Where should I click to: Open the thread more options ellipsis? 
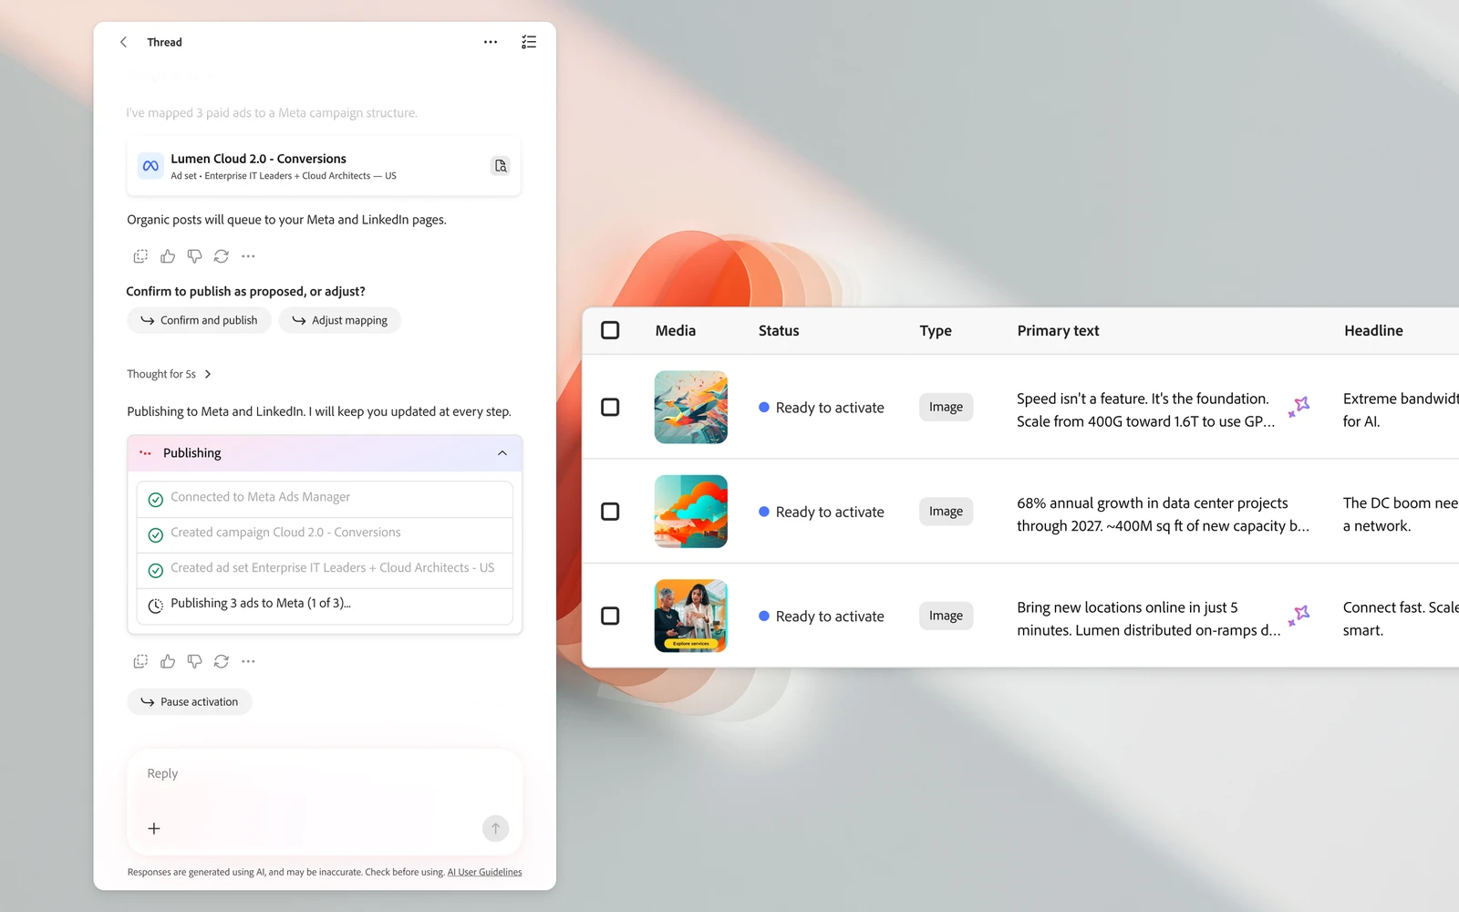coord(491,42)
